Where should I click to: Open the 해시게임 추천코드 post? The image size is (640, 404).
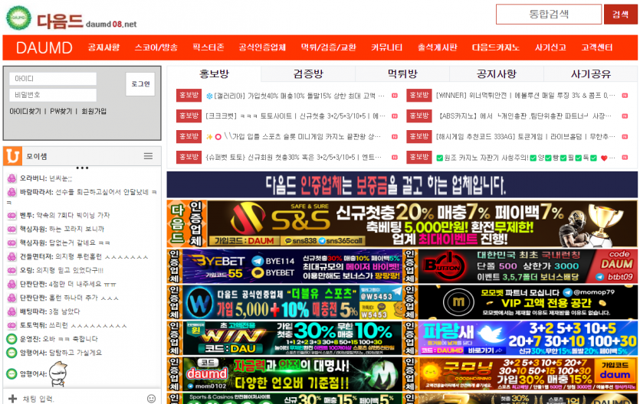coord(526,136)
